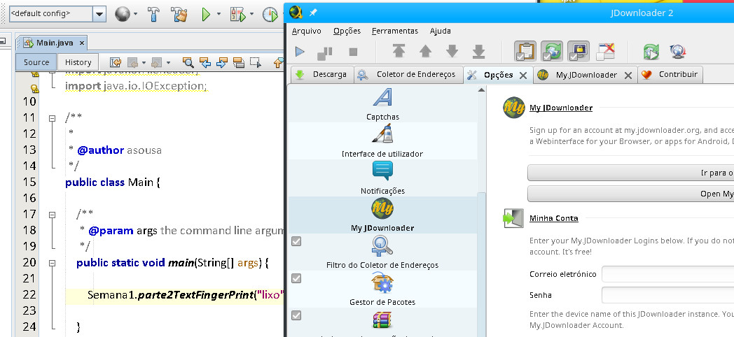Click NetBeans browser globe icon
This screenshot has height=337, width=734.
(122, 15)
